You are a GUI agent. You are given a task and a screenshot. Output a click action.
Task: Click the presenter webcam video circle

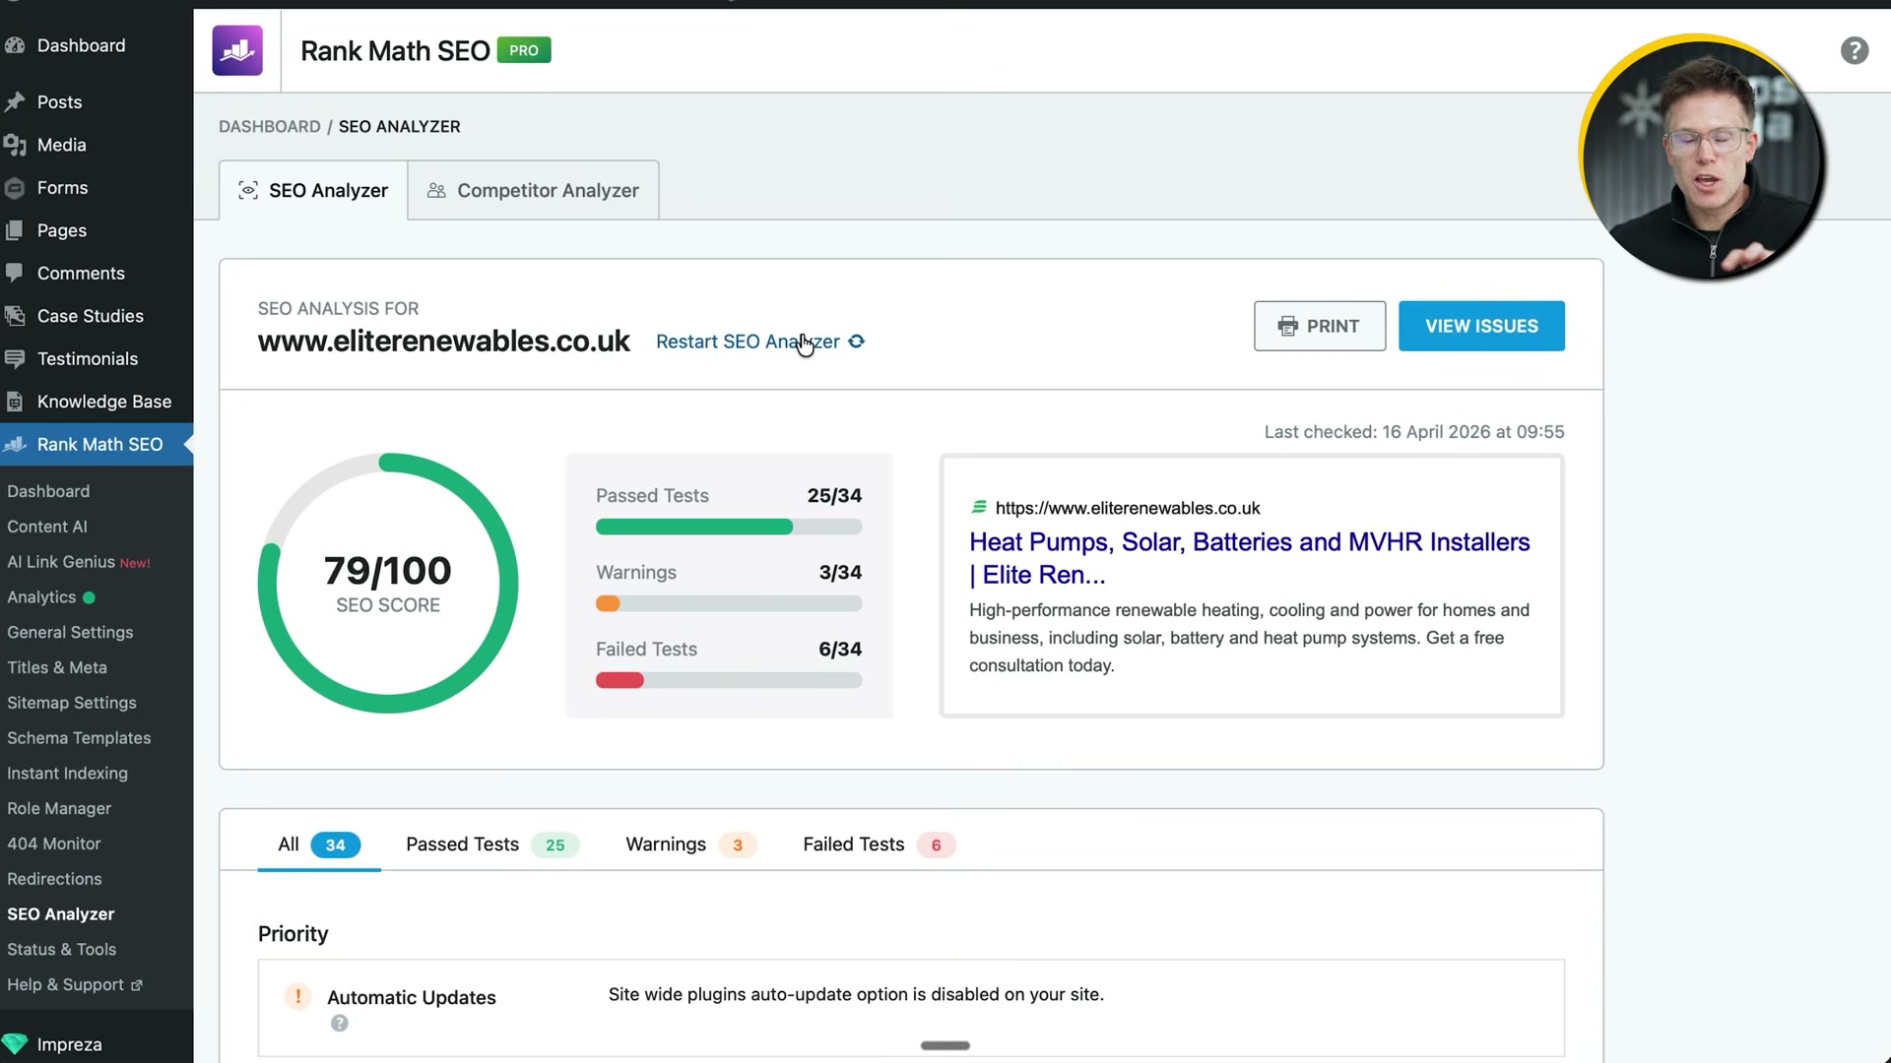click(1703, 157)
